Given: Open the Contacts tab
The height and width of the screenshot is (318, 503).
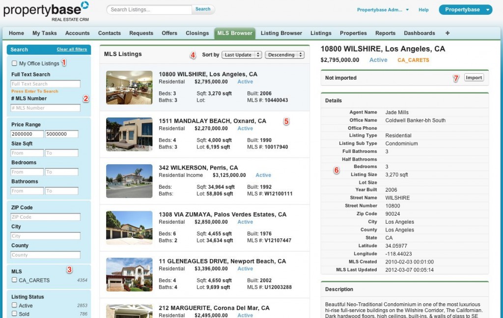Looking at the screenshot, I should pos(110,33).
